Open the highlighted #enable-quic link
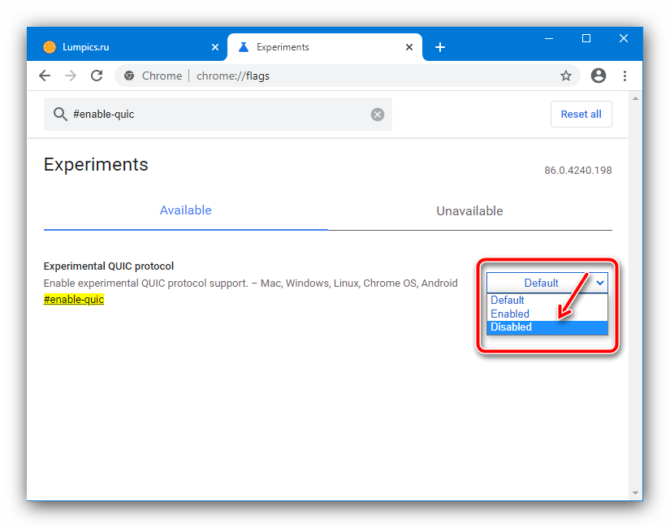The height and width of the screenshot is (528, 670). point(74,299)
